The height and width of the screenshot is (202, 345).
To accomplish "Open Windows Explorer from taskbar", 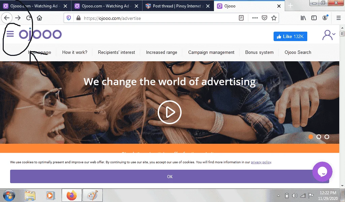I will pyautogui.click(x=30, y=195).
